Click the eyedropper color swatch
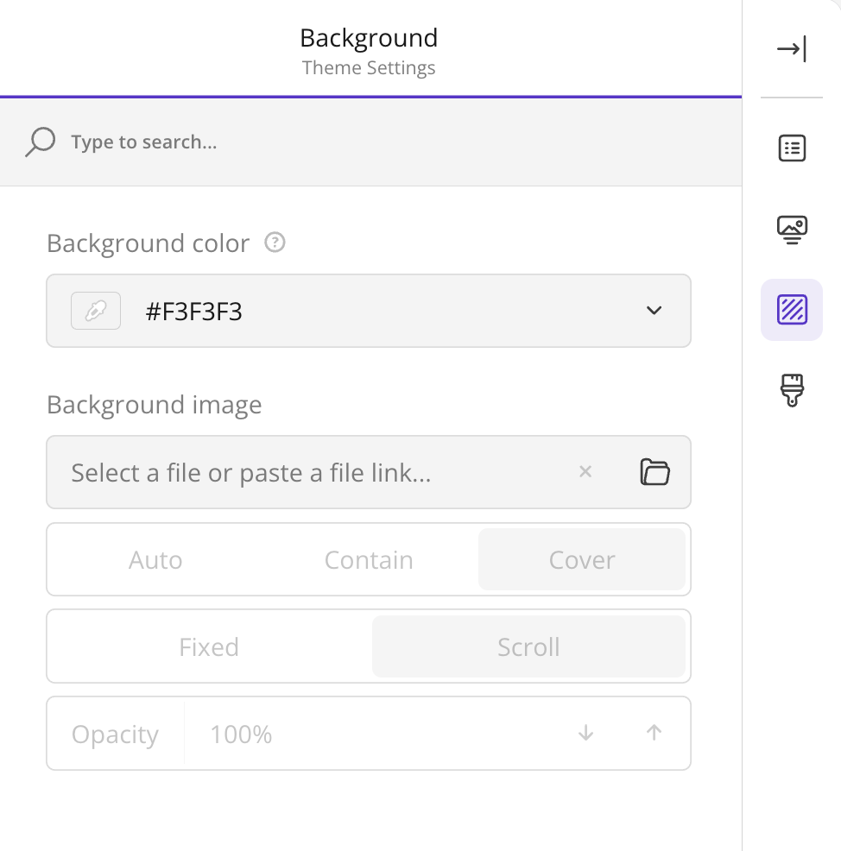This screenshot has height=851, width=841. point(96,311)
